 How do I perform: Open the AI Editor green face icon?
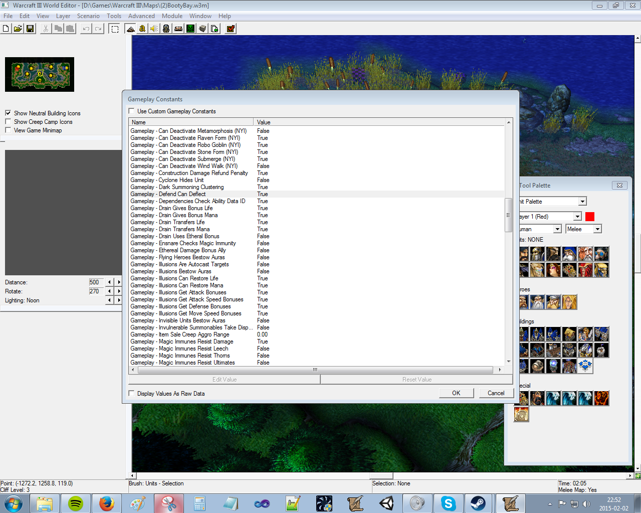click(190, 29)
